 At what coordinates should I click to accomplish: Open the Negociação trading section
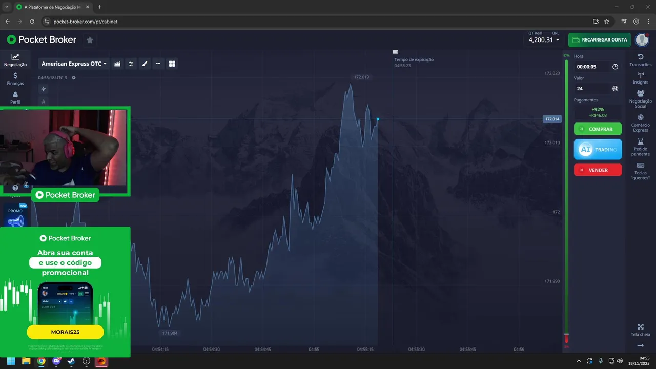coord(15,60)
